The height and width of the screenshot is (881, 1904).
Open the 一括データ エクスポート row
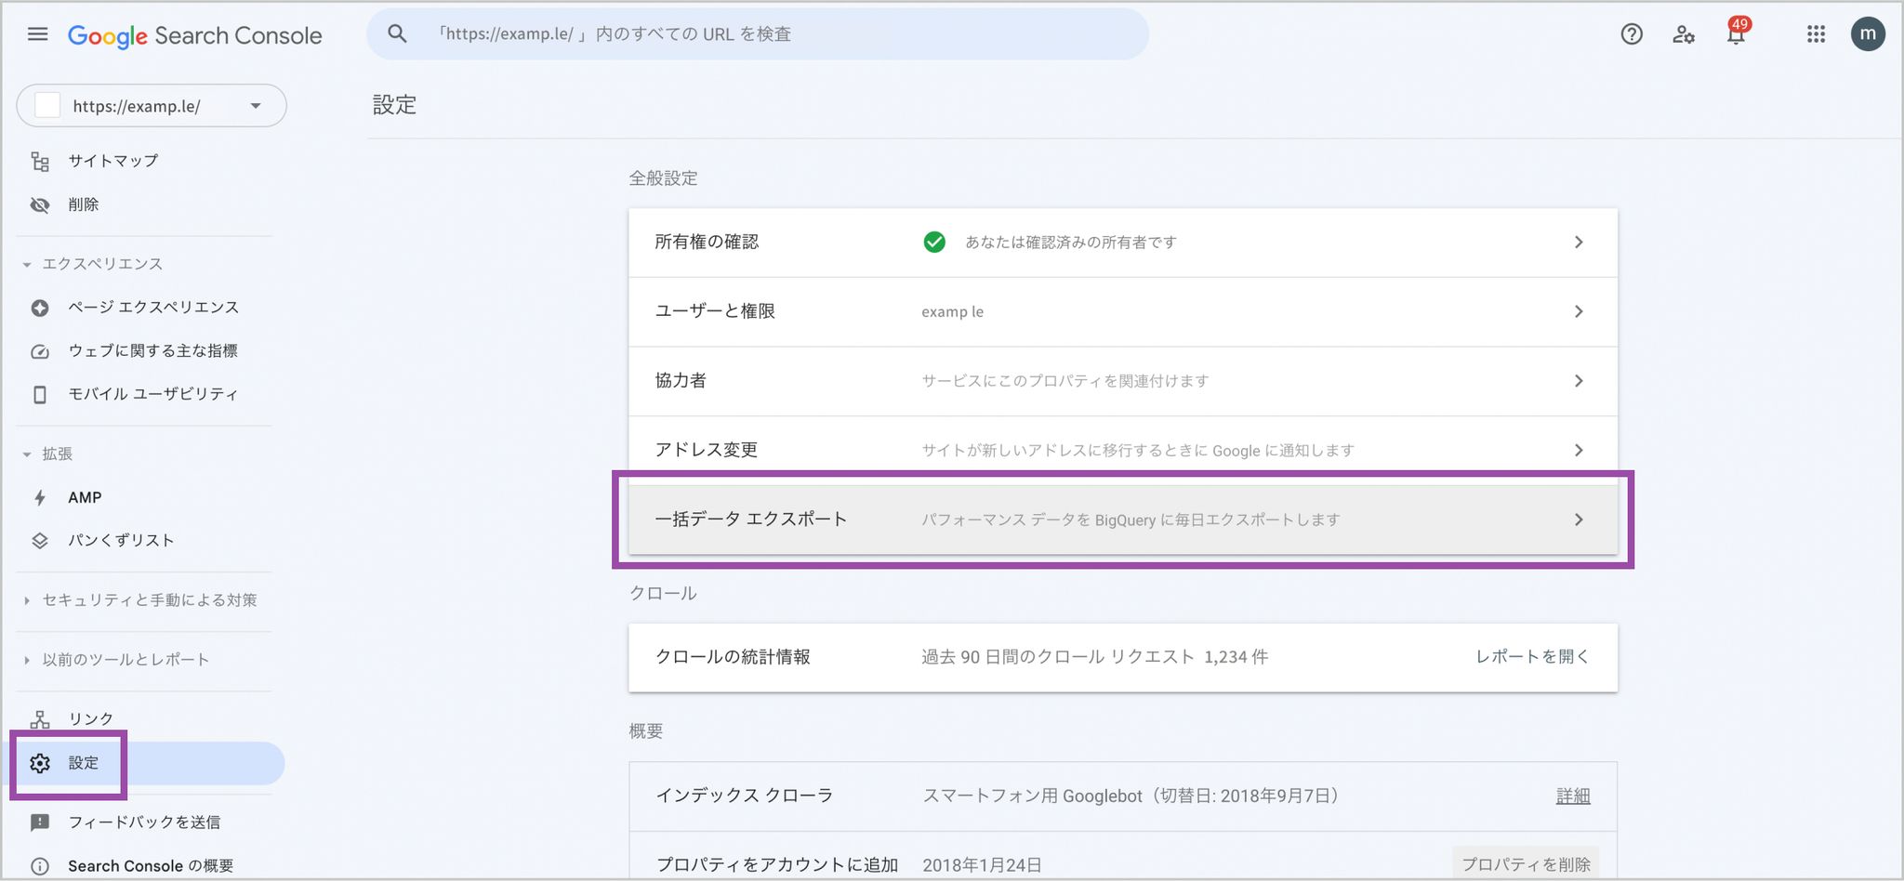(1123, 519)
